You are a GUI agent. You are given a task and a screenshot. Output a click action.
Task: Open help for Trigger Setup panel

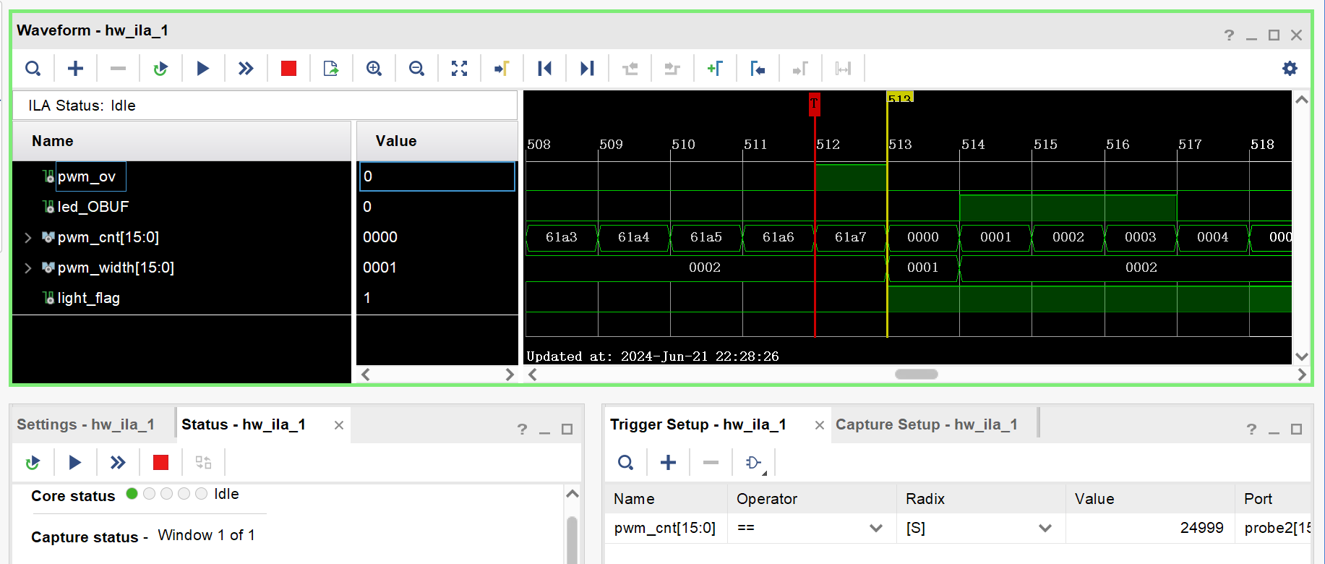point(1251,430)
